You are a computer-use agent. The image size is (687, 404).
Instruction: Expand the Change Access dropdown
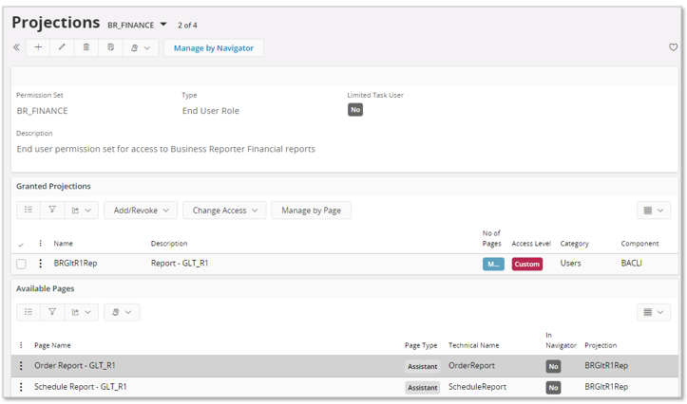(224, 211)
